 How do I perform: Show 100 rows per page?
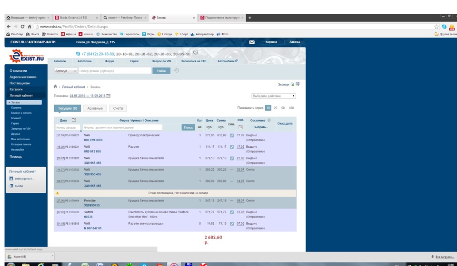(291, 108)
